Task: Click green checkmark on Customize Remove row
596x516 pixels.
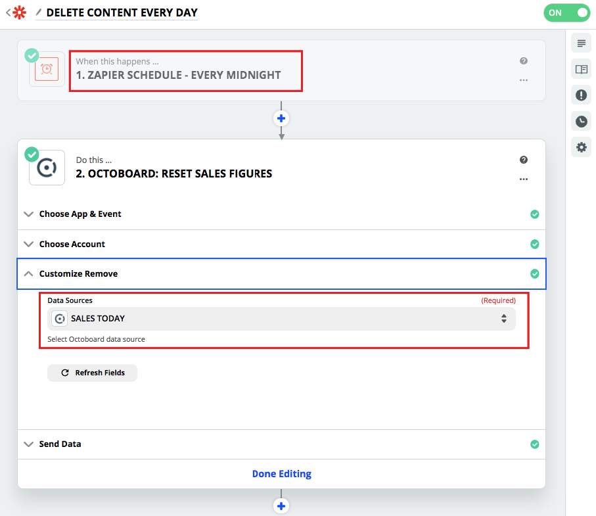Action: pos(534,274)
